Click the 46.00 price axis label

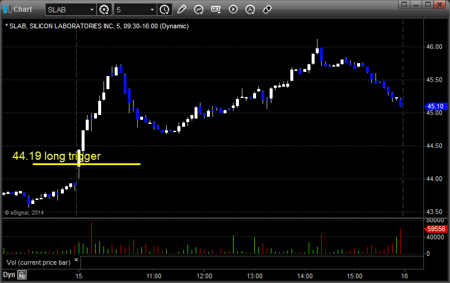click(434, 47)
